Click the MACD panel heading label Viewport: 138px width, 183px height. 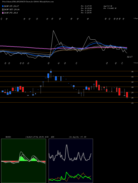[x=8, y=137]
